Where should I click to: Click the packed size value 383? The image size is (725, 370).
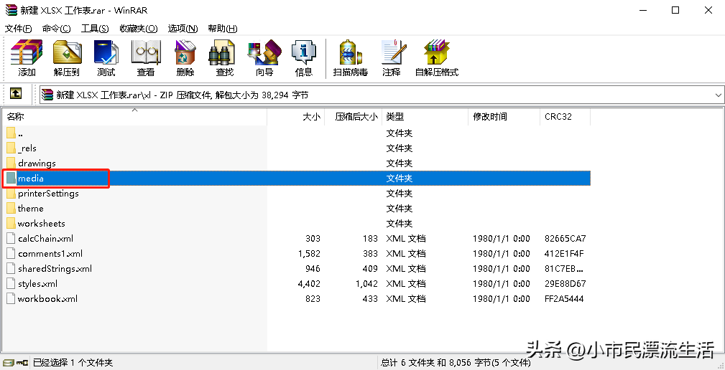tap(370, 254)
